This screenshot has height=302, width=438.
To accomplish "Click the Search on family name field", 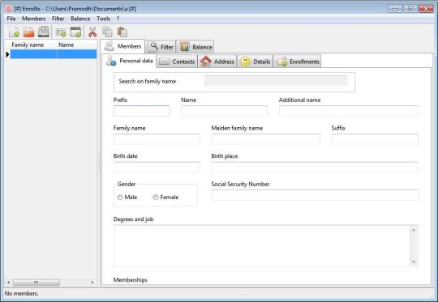I will [x=276, y=81].
